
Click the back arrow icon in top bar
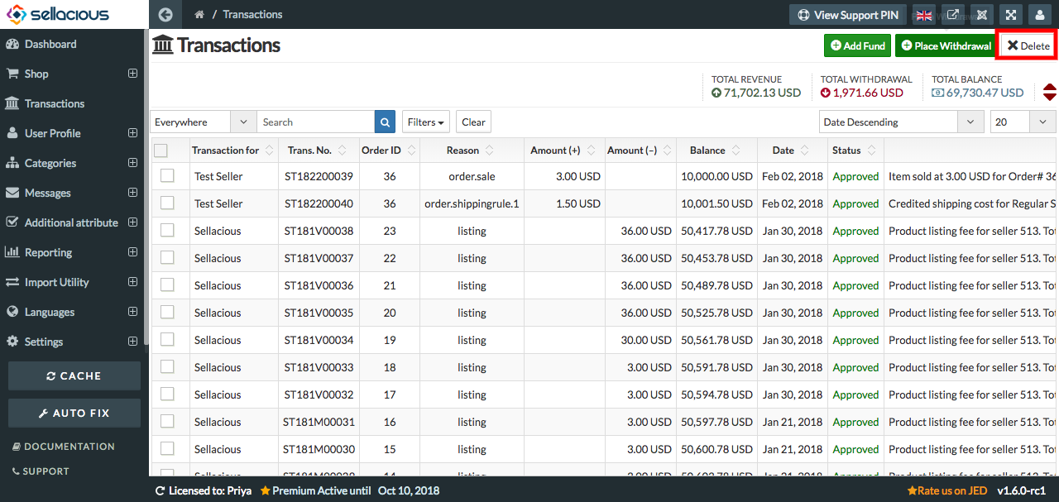[165, 14]
